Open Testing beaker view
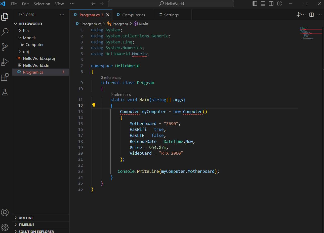Viewport: 324px width, 233px height. tap(5, 92)
